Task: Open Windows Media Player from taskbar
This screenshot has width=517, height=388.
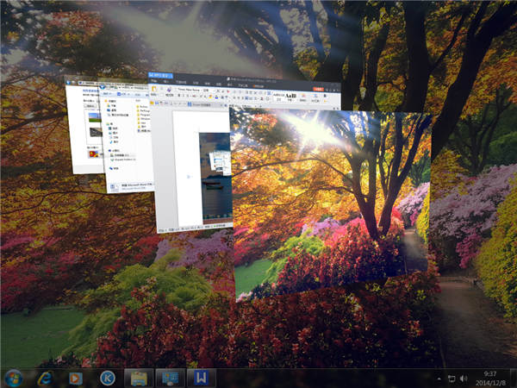Action: [x=76, y=379]
